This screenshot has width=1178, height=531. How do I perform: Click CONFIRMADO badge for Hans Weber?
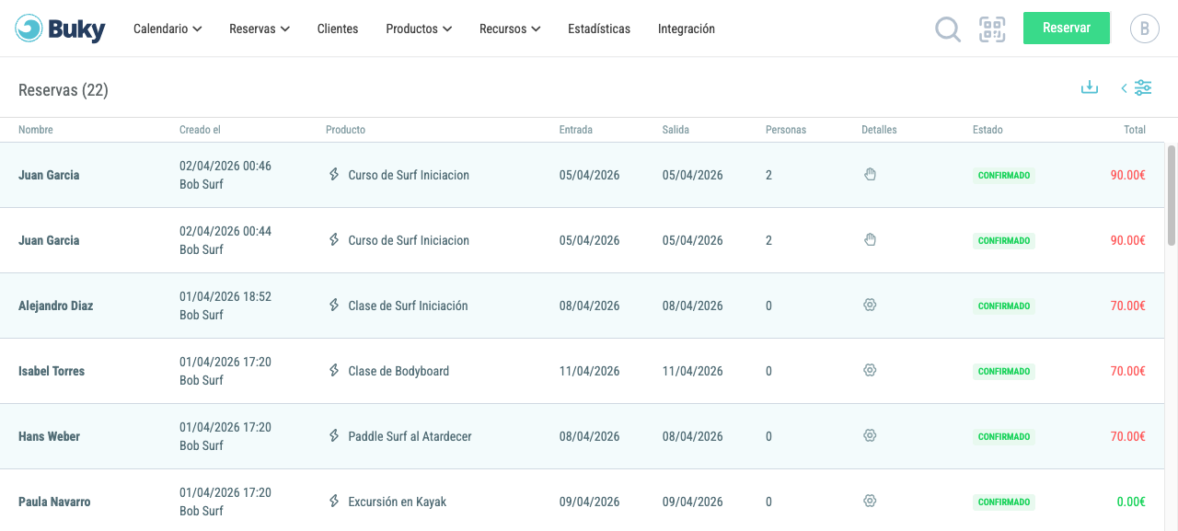click(x=1004, y=436)
